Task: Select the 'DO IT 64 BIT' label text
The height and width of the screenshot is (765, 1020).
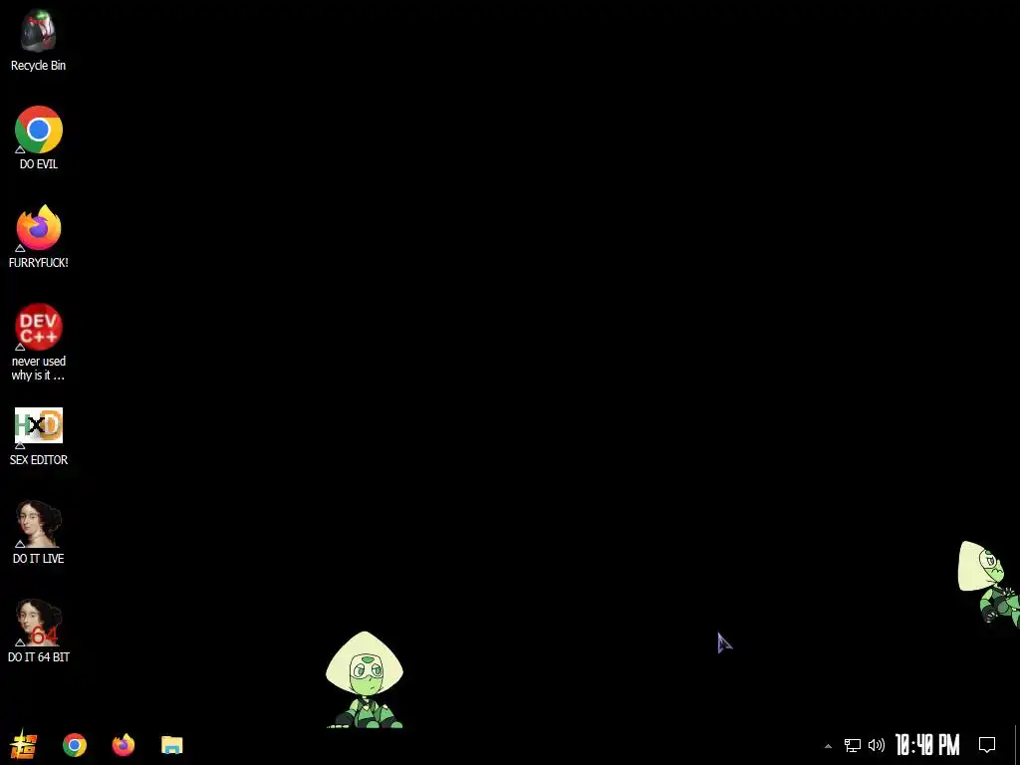Action: (x=39, y=657)
